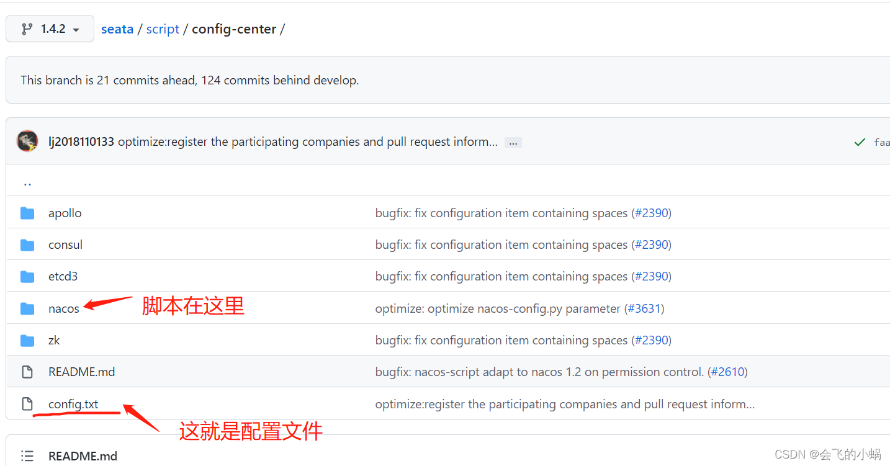The height and width of the screenshot is (466, 890).
Task: Open nacos-script permission control commit message
Action: 539,372
